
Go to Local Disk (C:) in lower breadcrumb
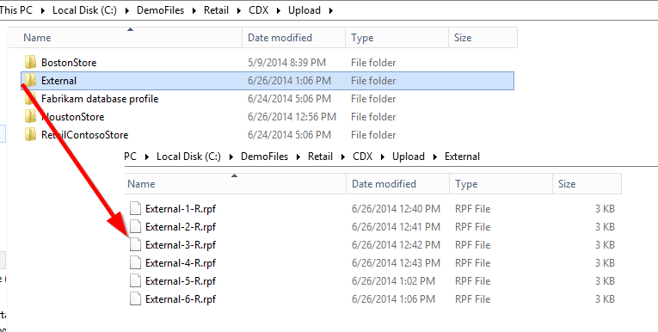click(x=188, y=157)
